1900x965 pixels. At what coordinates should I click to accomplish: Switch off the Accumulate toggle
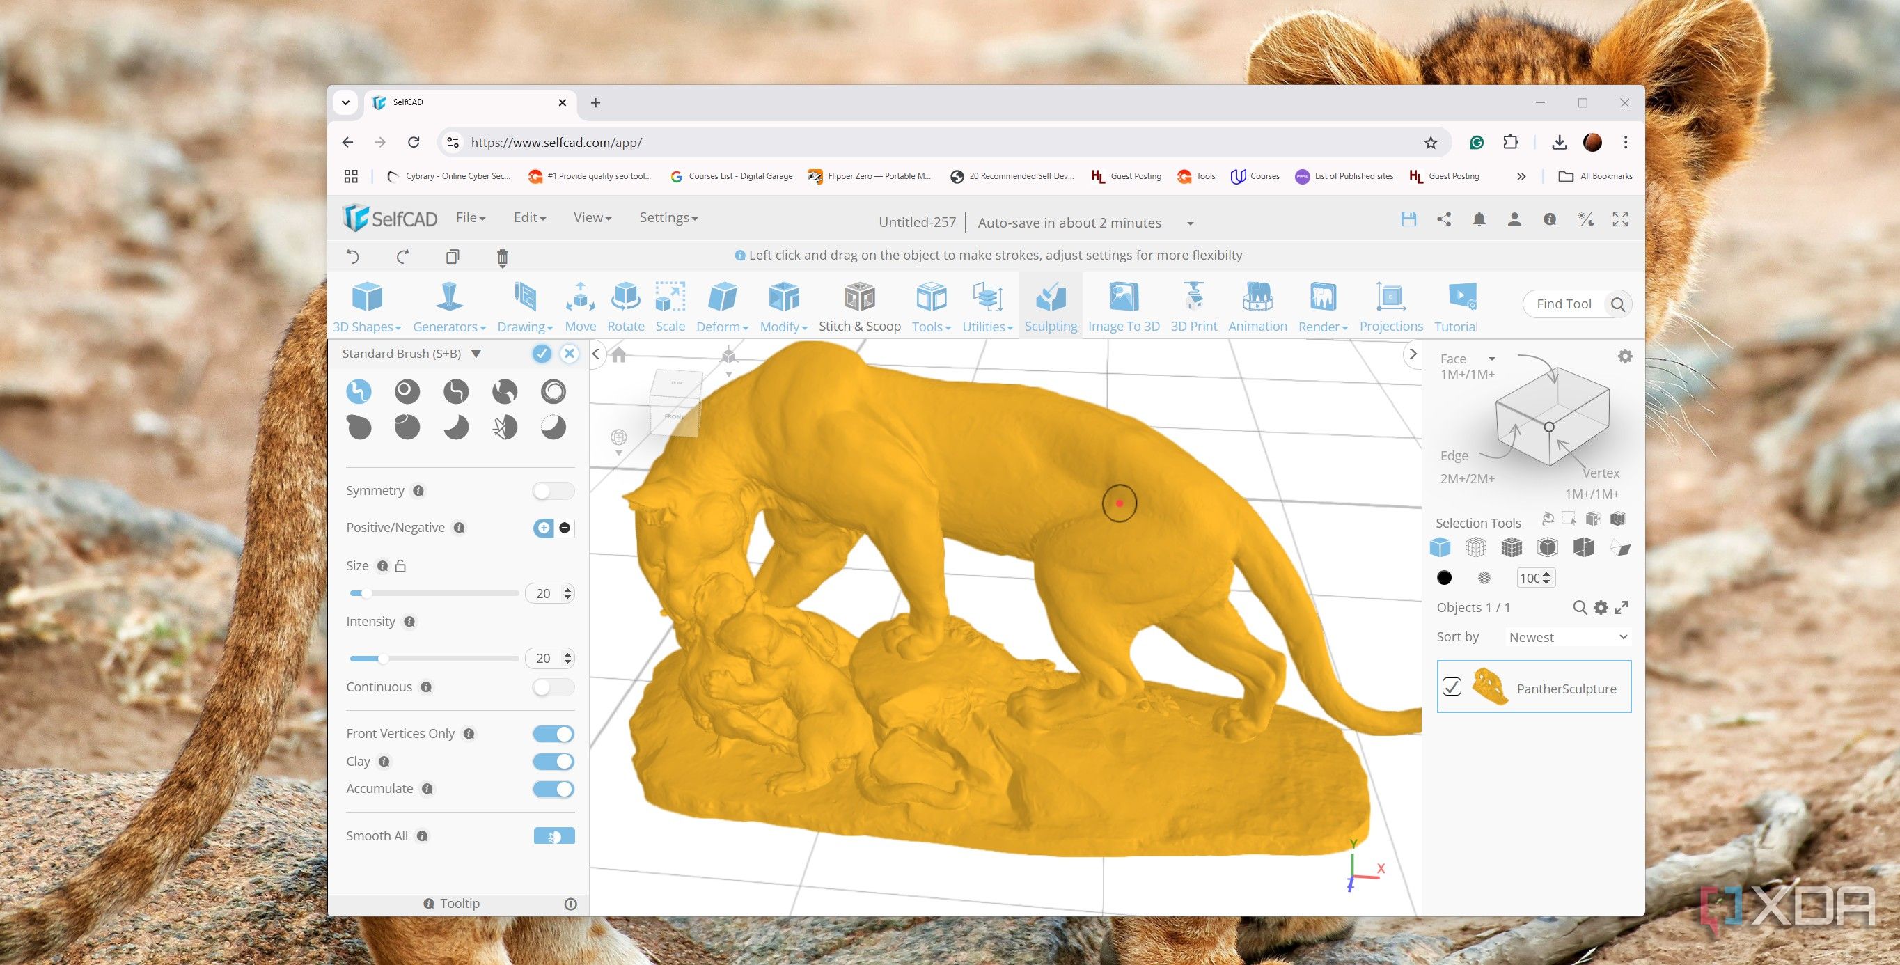tap(553, 789)
